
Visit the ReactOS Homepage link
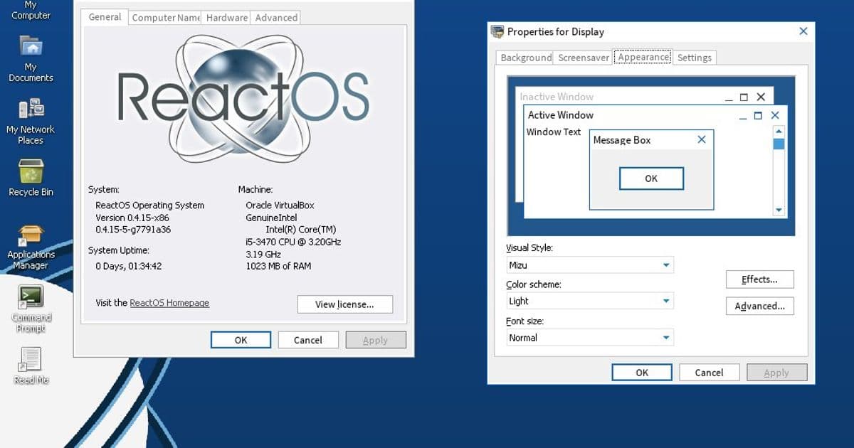coord(169,302)
